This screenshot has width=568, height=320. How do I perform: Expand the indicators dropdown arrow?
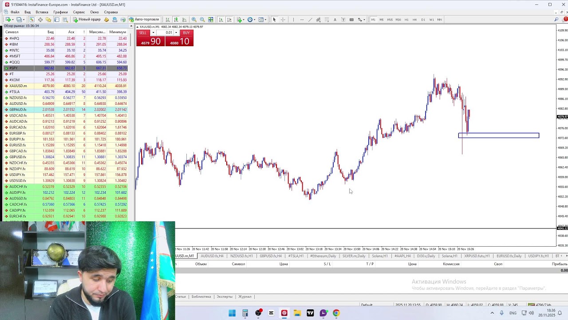pyautogui.click(x=244, y=20)
